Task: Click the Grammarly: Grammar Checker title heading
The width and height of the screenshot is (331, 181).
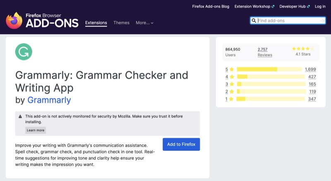Action: pos(101,81)
